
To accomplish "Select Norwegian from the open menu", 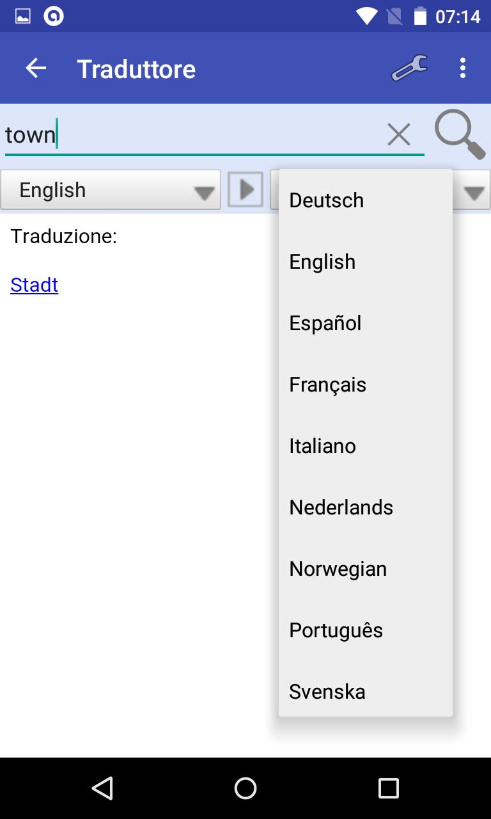I will click(338, 568).
